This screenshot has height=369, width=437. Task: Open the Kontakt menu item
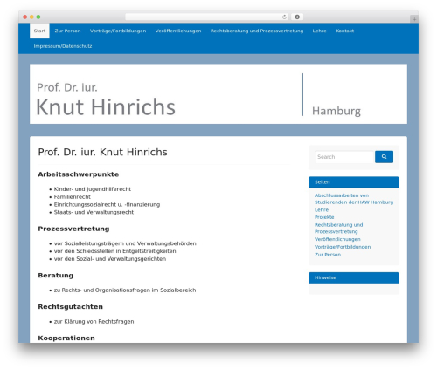[345, 31]
